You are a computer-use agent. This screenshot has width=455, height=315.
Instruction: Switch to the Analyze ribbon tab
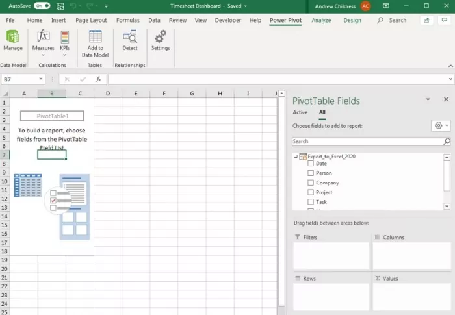[321, 20]
